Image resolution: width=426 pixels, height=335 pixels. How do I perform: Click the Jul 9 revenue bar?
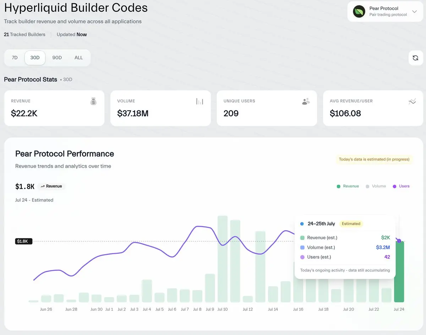[x=210, y=288]
